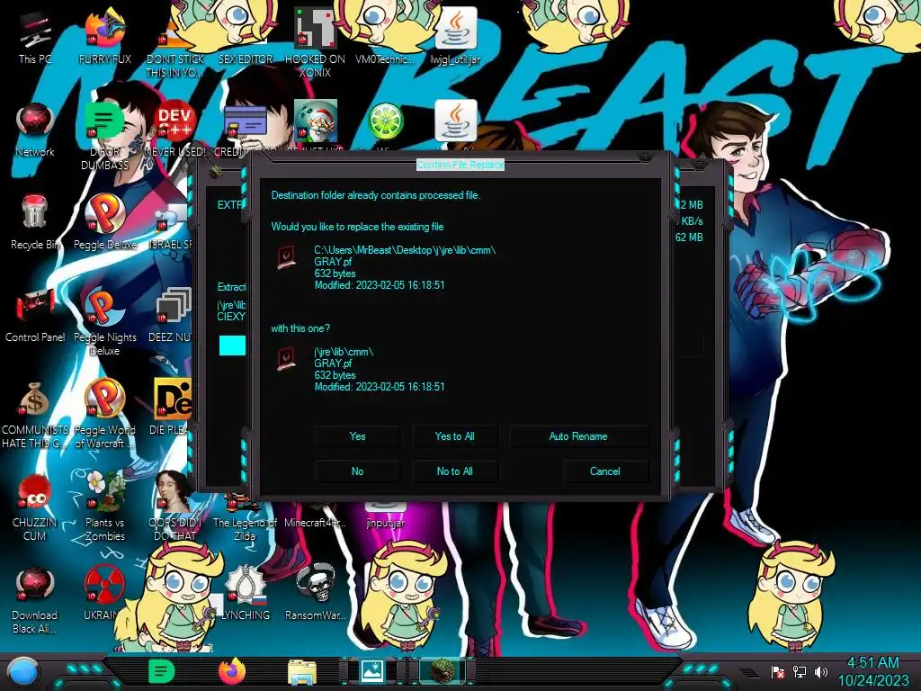Select the money bag COMMUNISTS HATE THIS icon
Screen dimensions: 921x691
[x=35, y=416]
